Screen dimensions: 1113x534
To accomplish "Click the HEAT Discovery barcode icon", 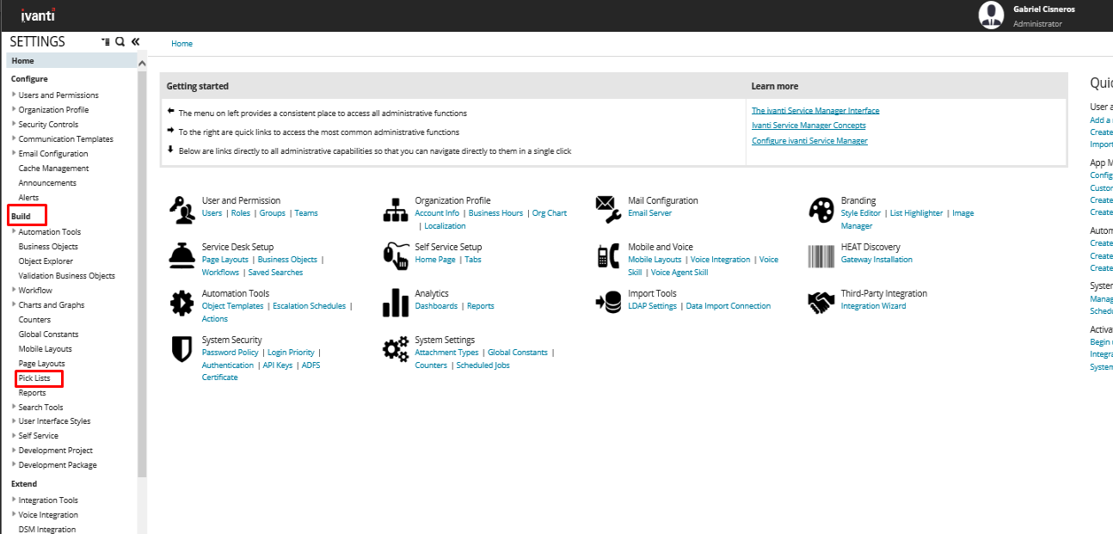I will 821,256.
